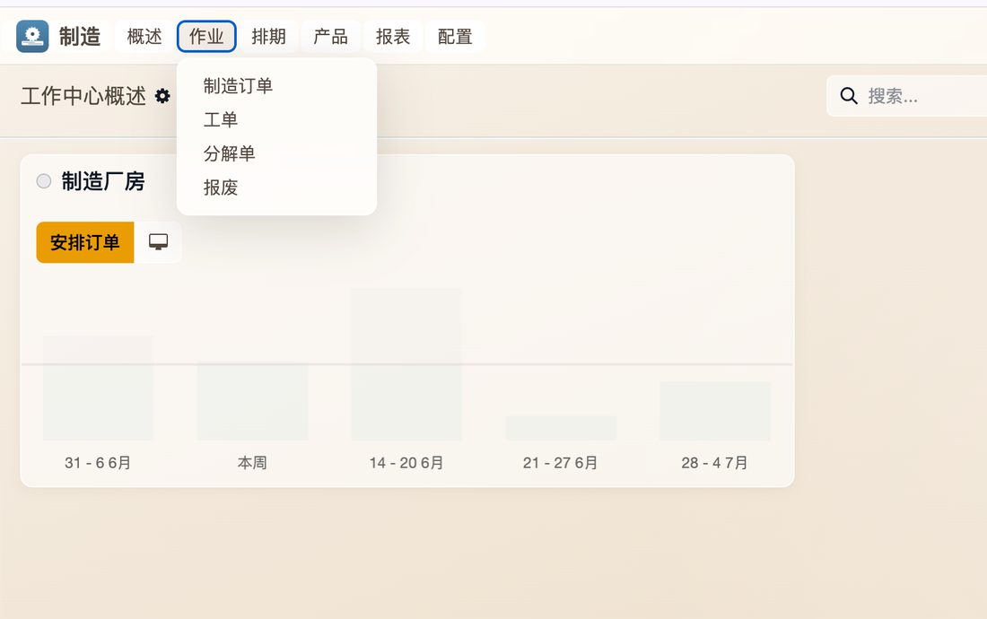
Task: Toggle the status circle before 制造厂房
Action: 43,181
